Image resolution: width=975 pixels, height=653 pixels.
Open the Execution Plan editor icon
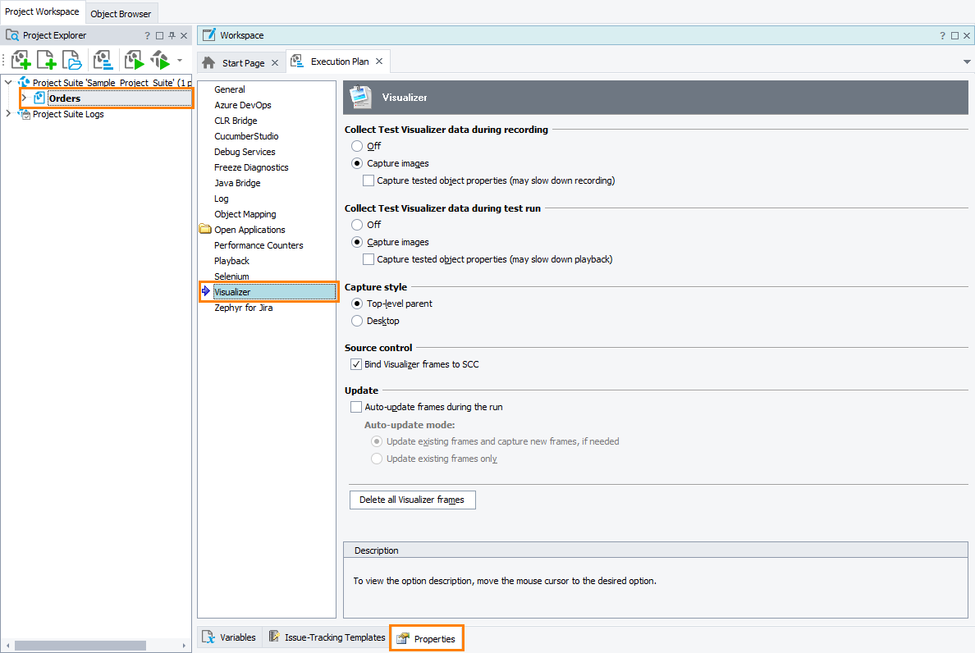pos(103,59)
